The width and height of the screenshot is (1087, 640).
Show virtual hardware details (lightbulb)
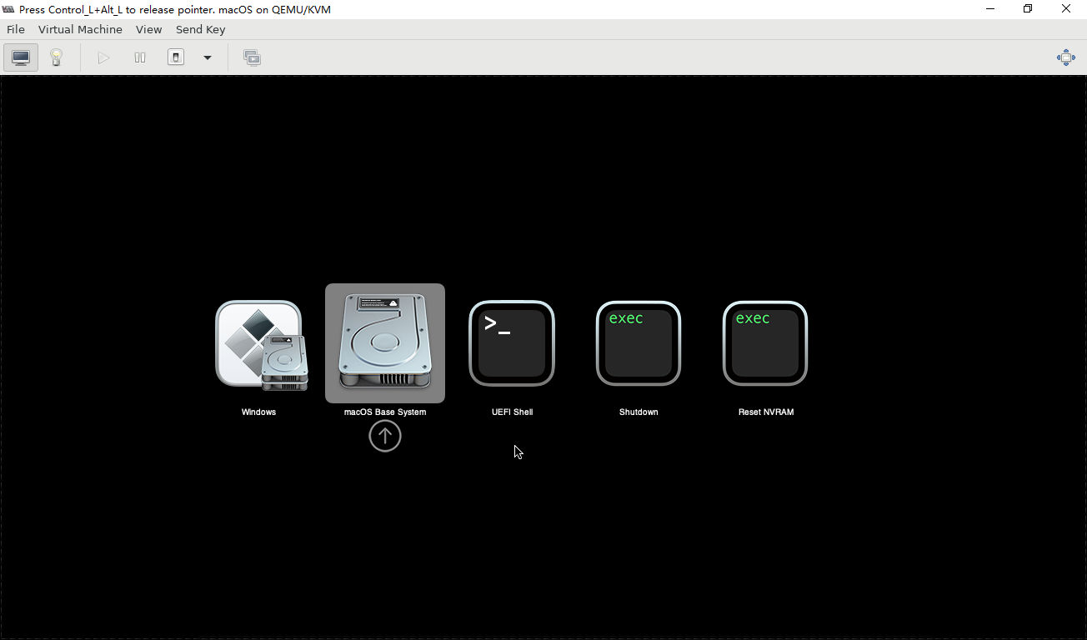57,57
